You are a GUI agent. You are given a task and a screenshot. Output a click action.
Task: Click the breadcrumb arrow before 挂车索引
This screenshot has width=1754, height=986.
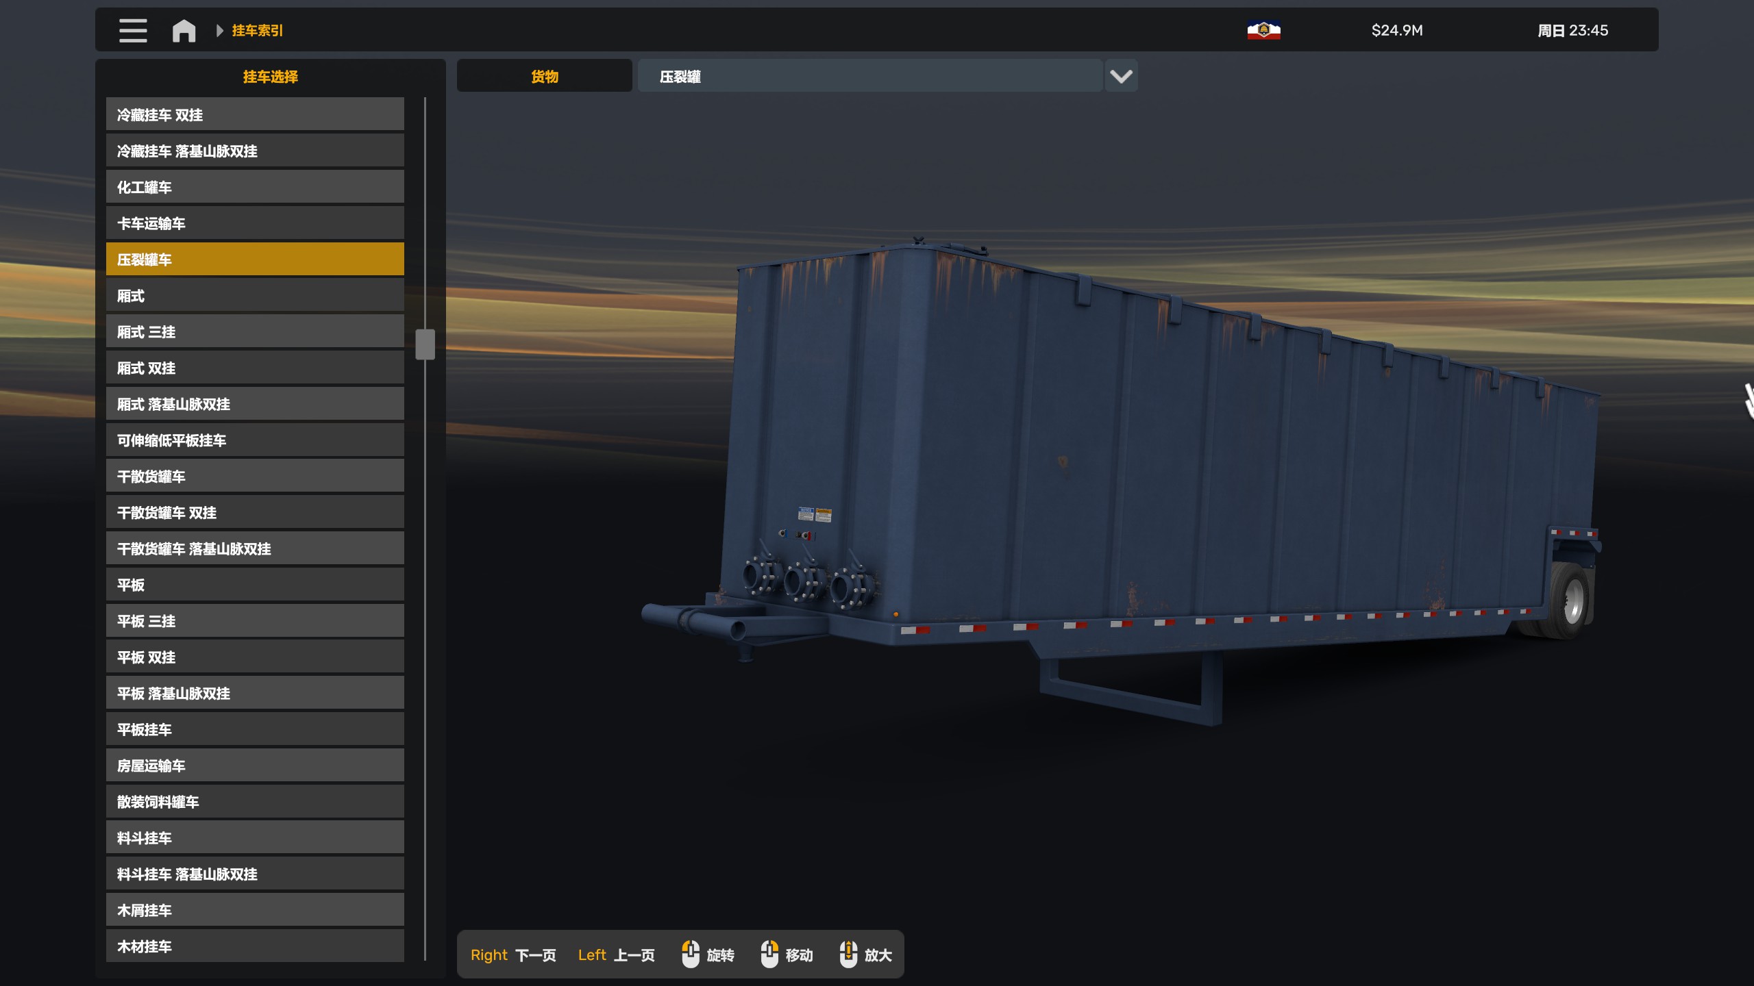tap(219, 31)
